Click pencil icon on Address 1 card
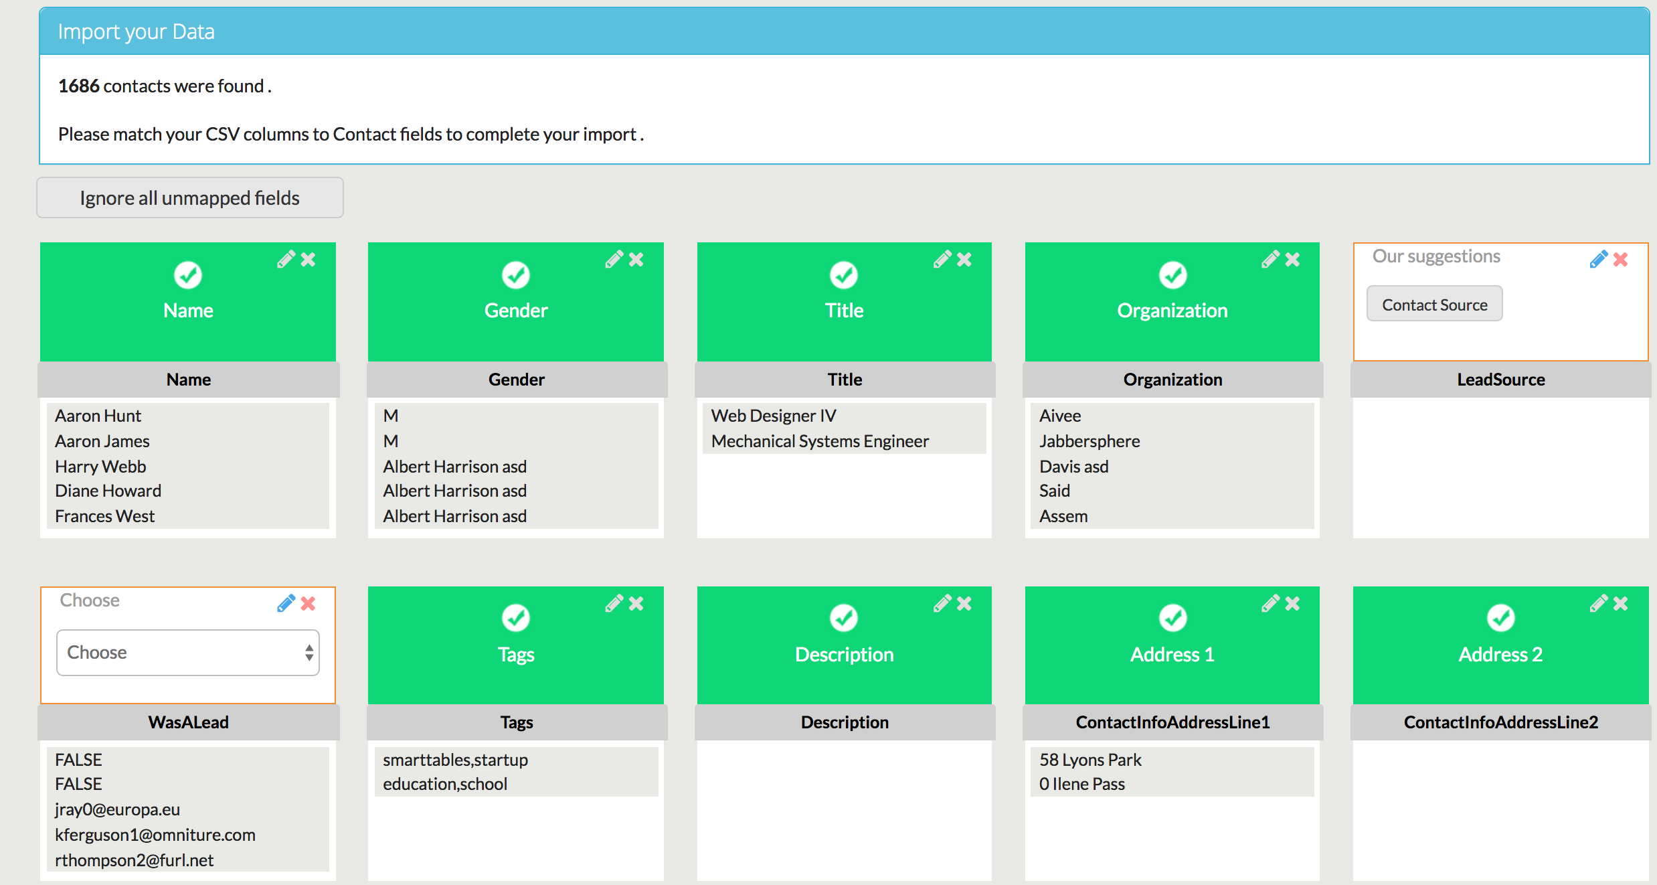The height and width of the screenshot is (885, 1657). pos(1270,604)
